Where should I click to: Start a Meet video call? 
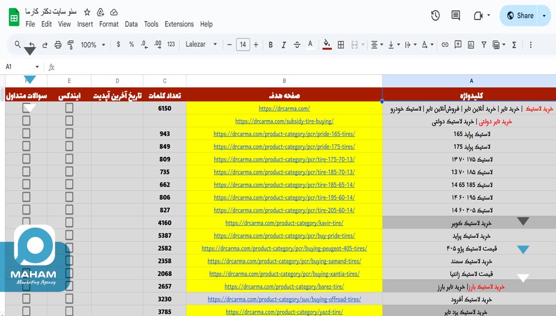coord(478,16)
